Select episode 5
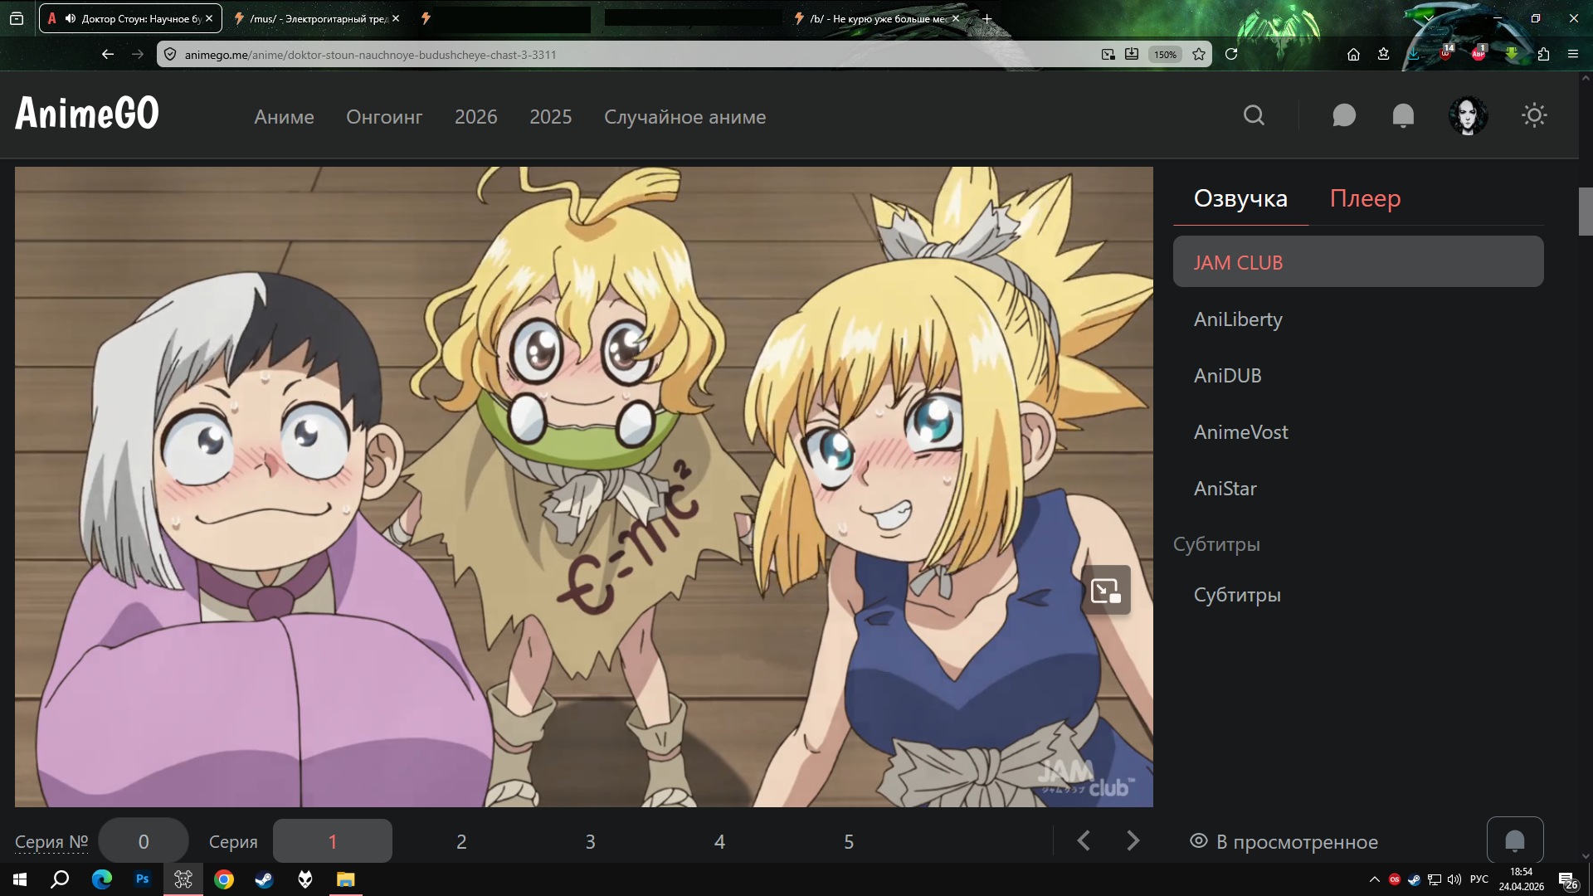1593x896 pixels. click(x=849, y=841)
